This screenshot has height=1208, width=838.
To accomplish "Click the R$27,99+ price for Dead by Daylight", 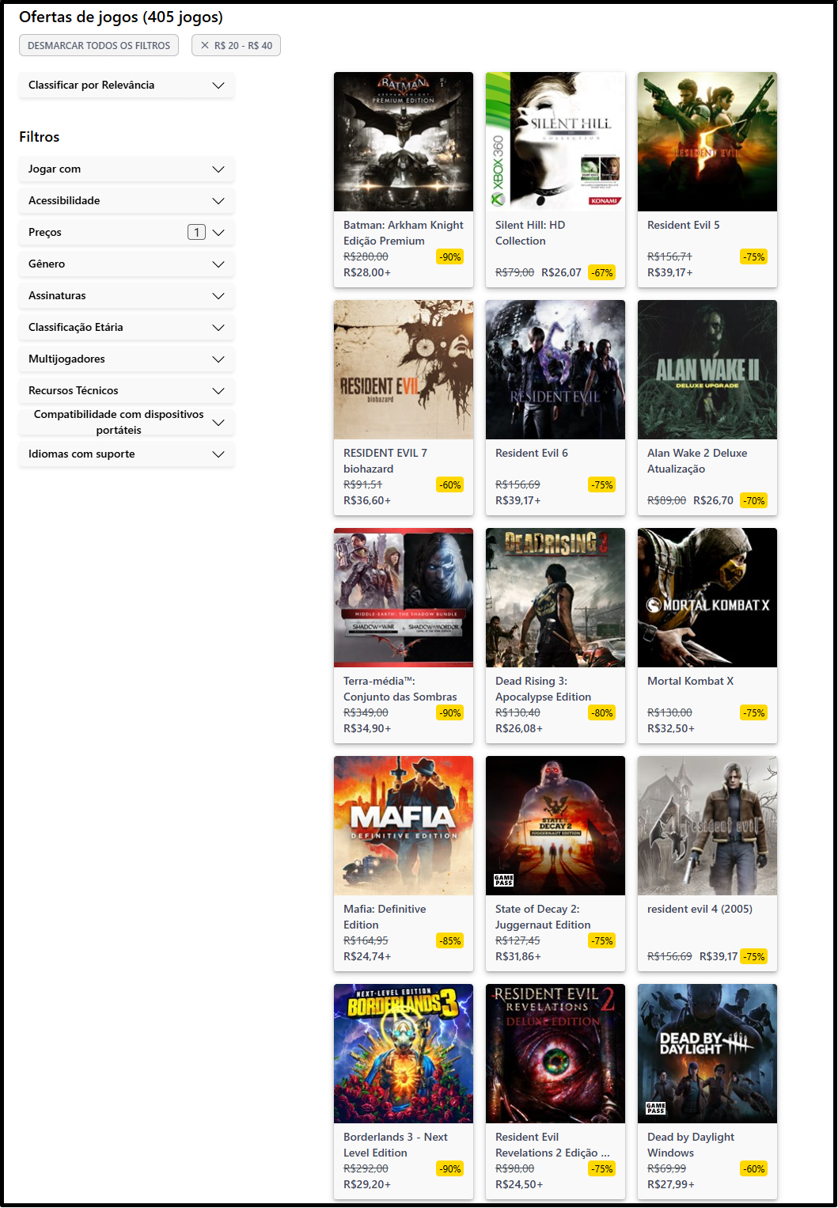I will point(671,1185).
